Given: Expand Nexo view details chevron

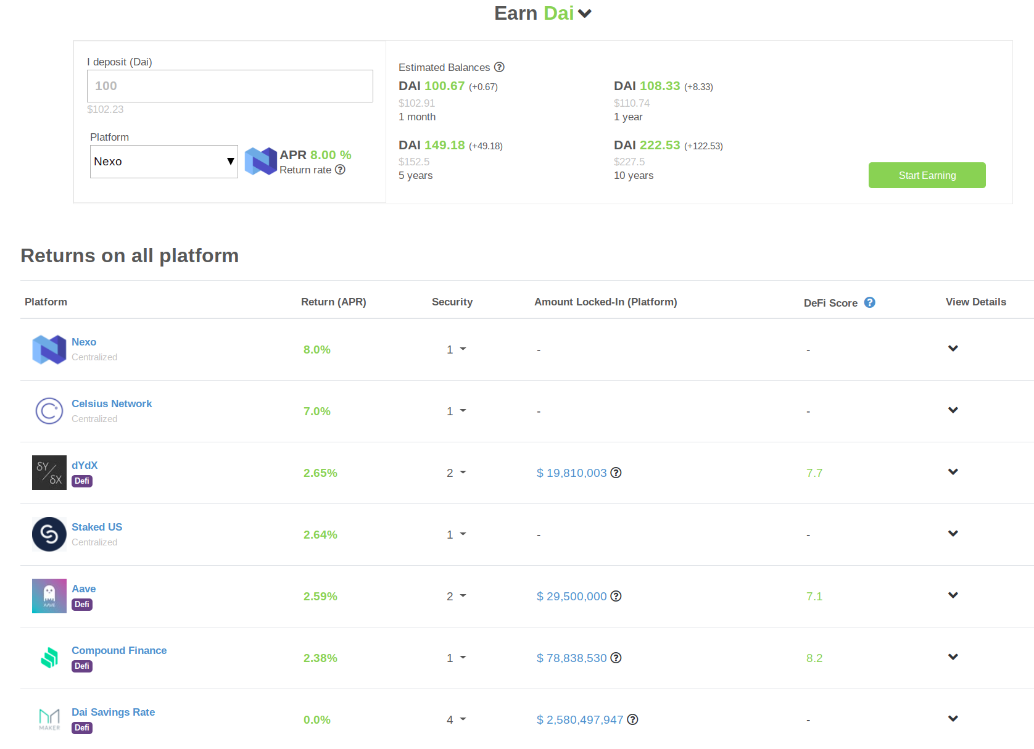Looking at the screenshot, I should 953,349.
